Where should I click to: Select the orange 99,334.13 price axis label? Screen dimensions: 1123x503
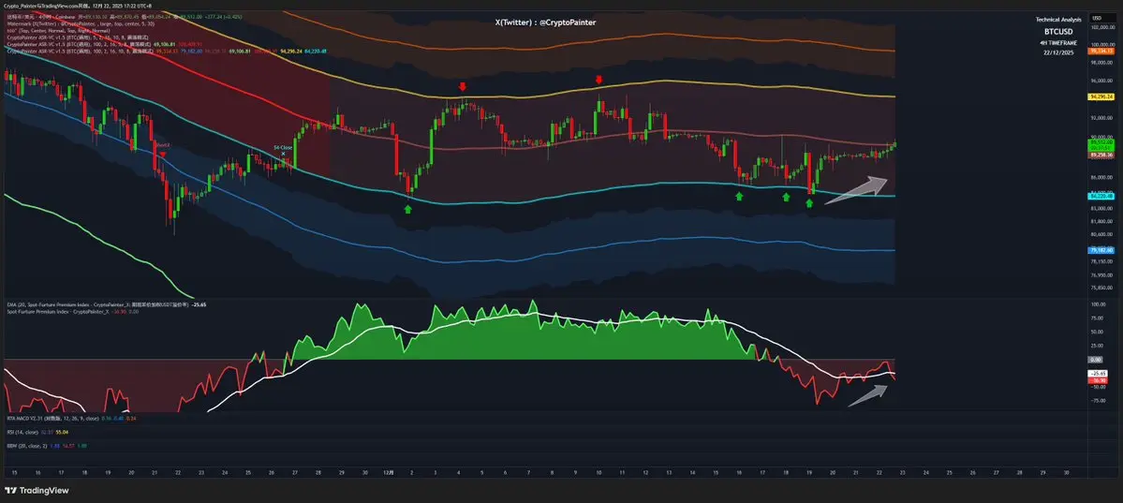click(x=1101, y=51)
